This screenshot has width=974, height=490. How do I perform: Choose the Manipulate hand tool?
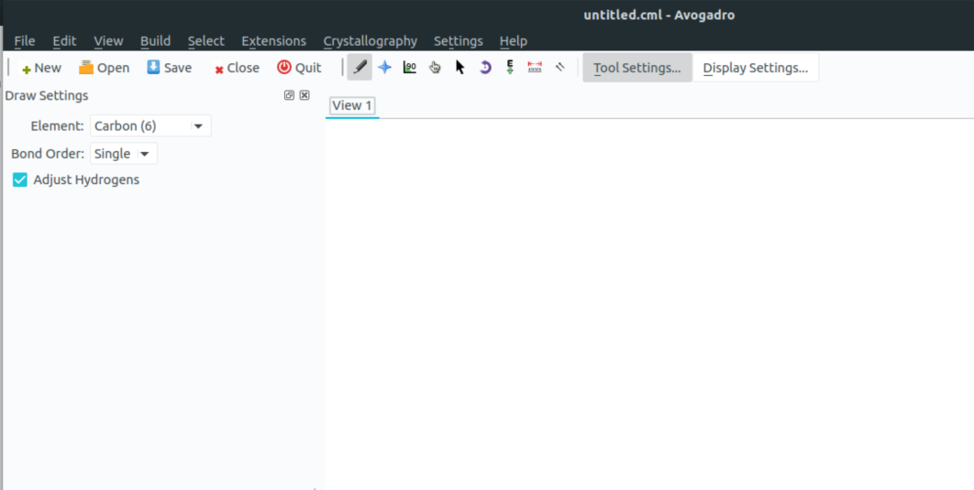[435, 68]
